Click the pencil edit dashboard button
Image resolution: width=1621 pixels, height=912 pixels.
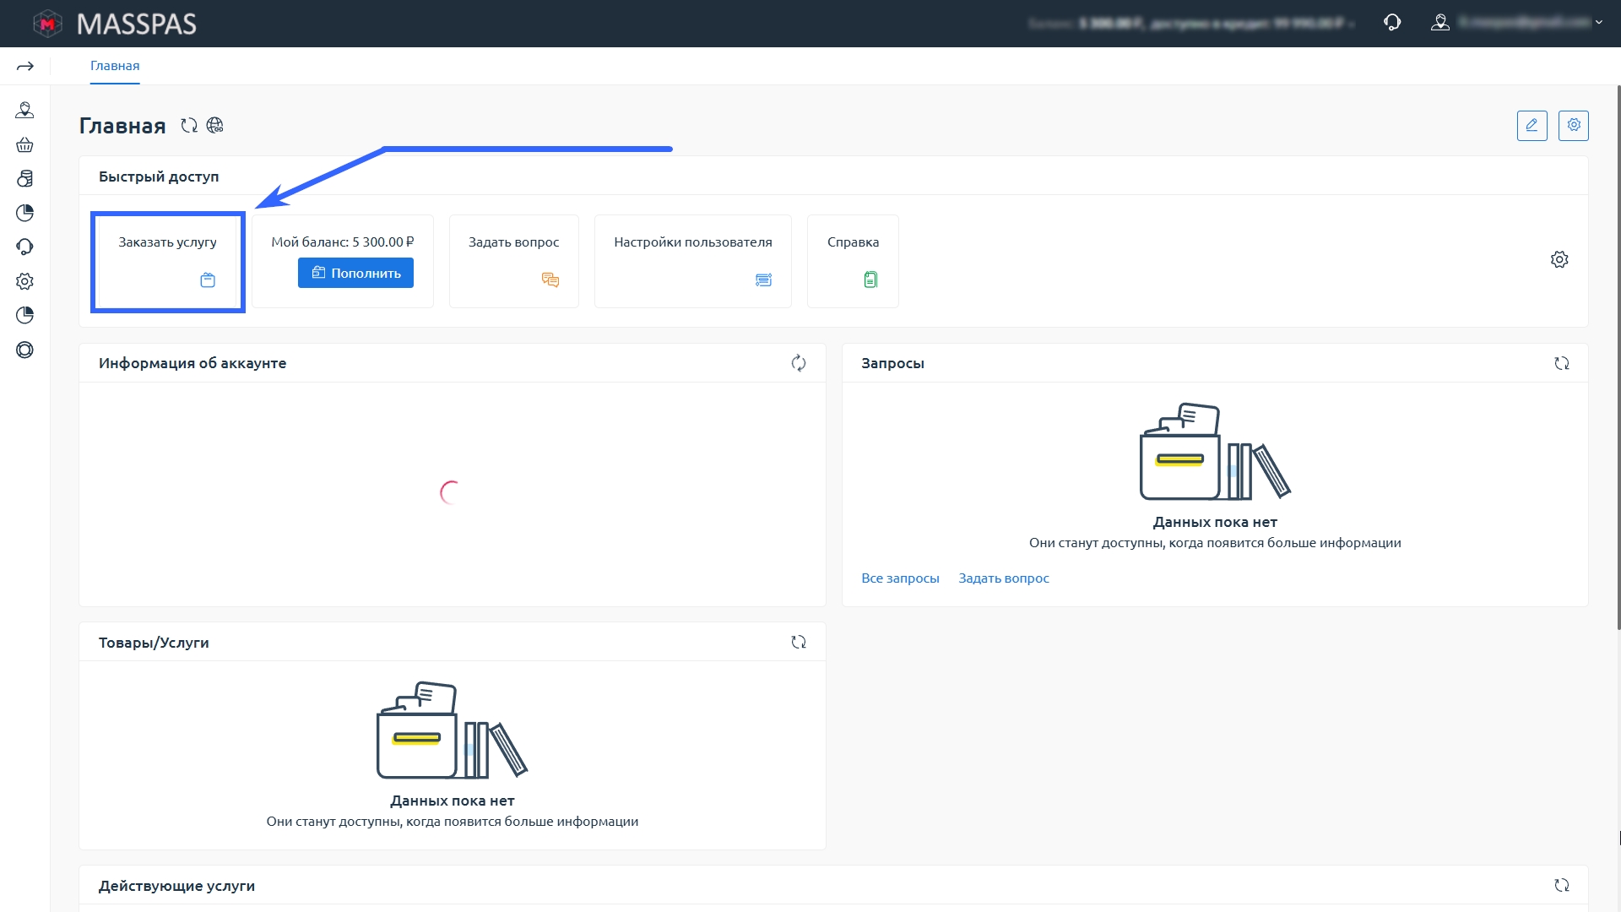click(1532, 126)
